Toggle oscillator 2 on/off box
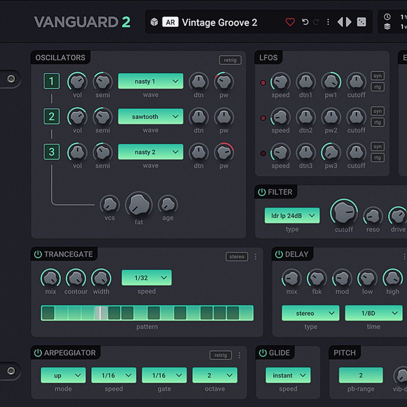This screenshot has width=407, height=407. [x=52, y=117]
